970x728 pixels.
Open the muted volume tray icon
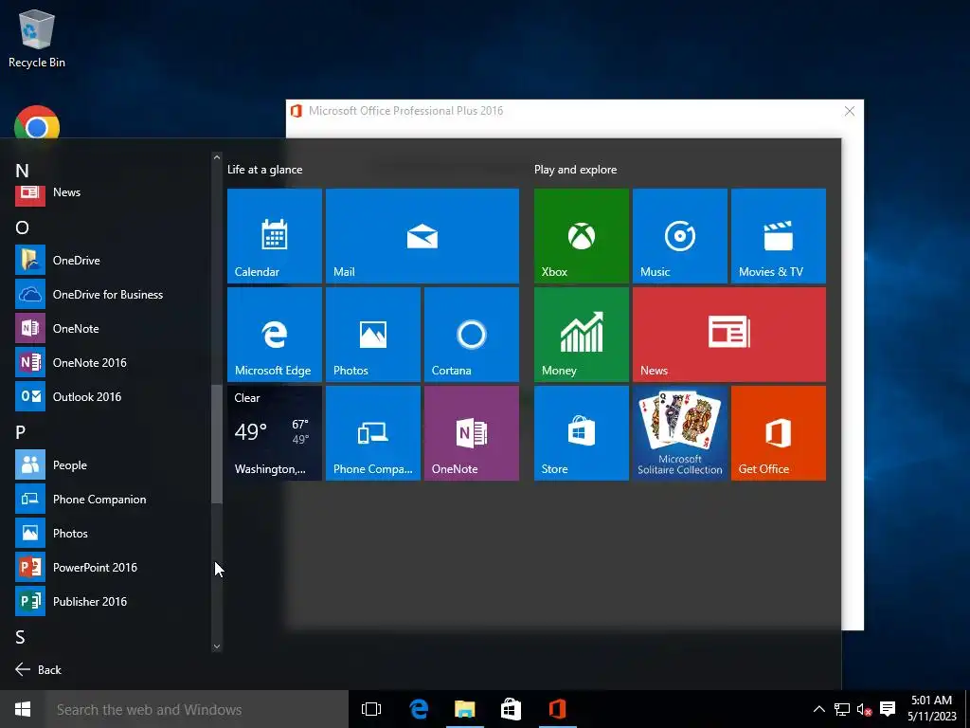pyautogui.click(x=864, y=709)
